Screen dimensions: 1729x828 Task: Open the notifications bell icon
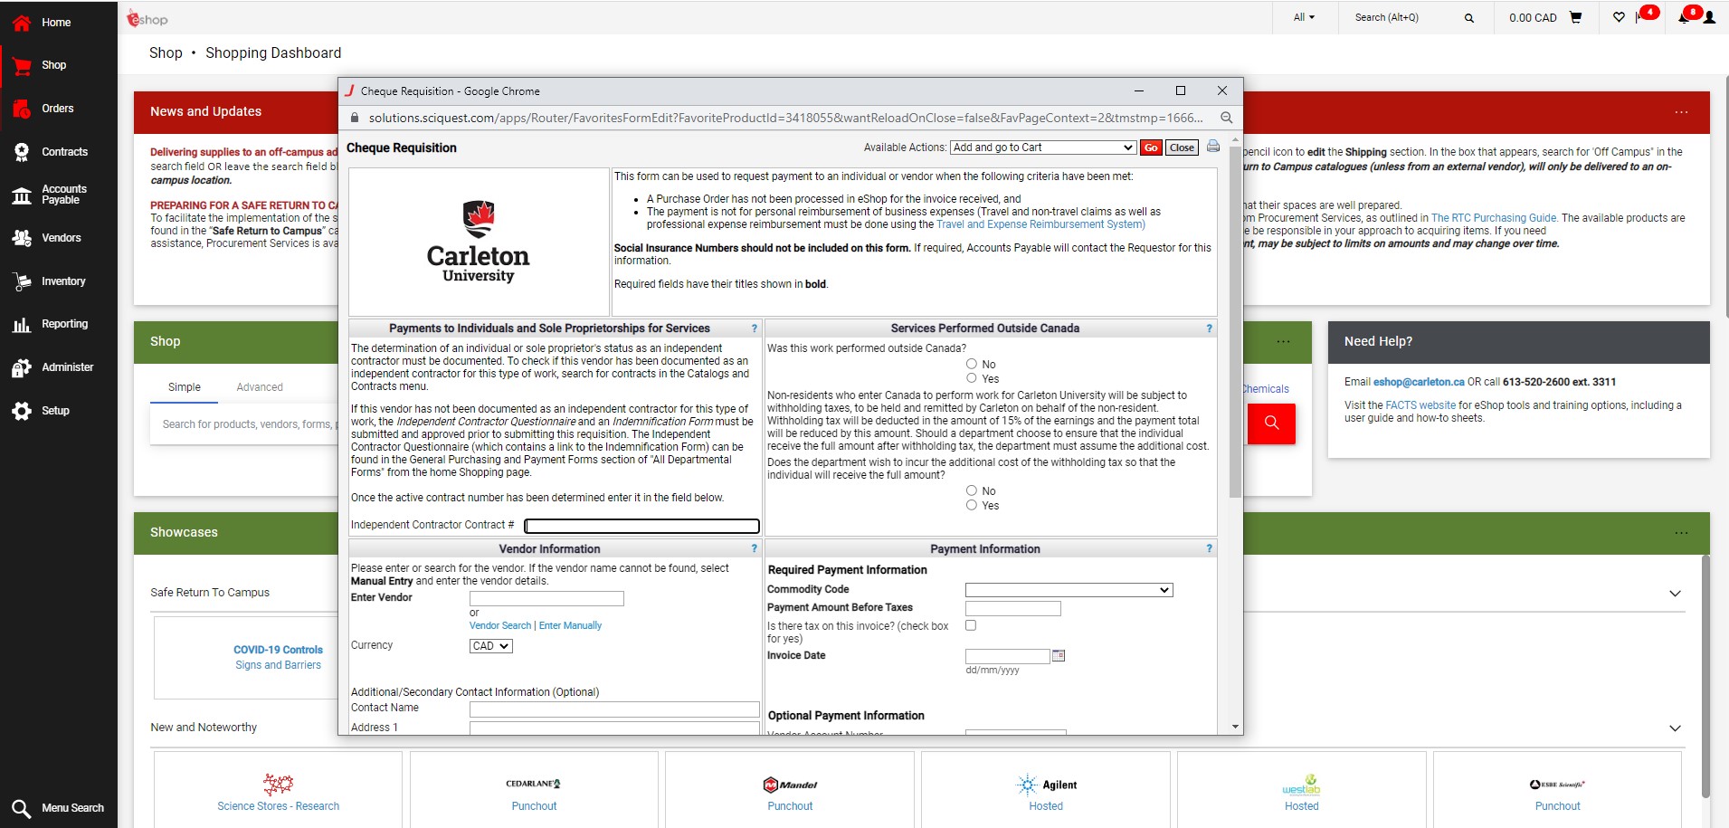coord(1684,17)
